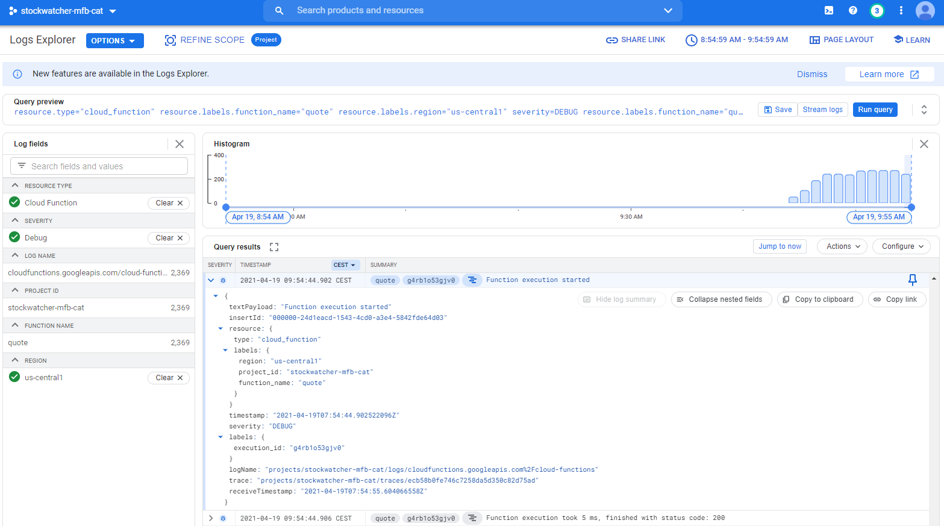Toggle the Debug severity filter checkmark

[x=15, y=237]
